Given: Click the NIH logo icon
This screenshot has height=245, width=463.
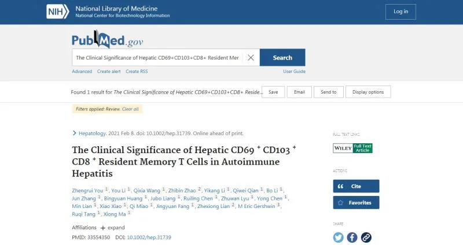Looking at the screenshot, I should click(x=57, y=12).
